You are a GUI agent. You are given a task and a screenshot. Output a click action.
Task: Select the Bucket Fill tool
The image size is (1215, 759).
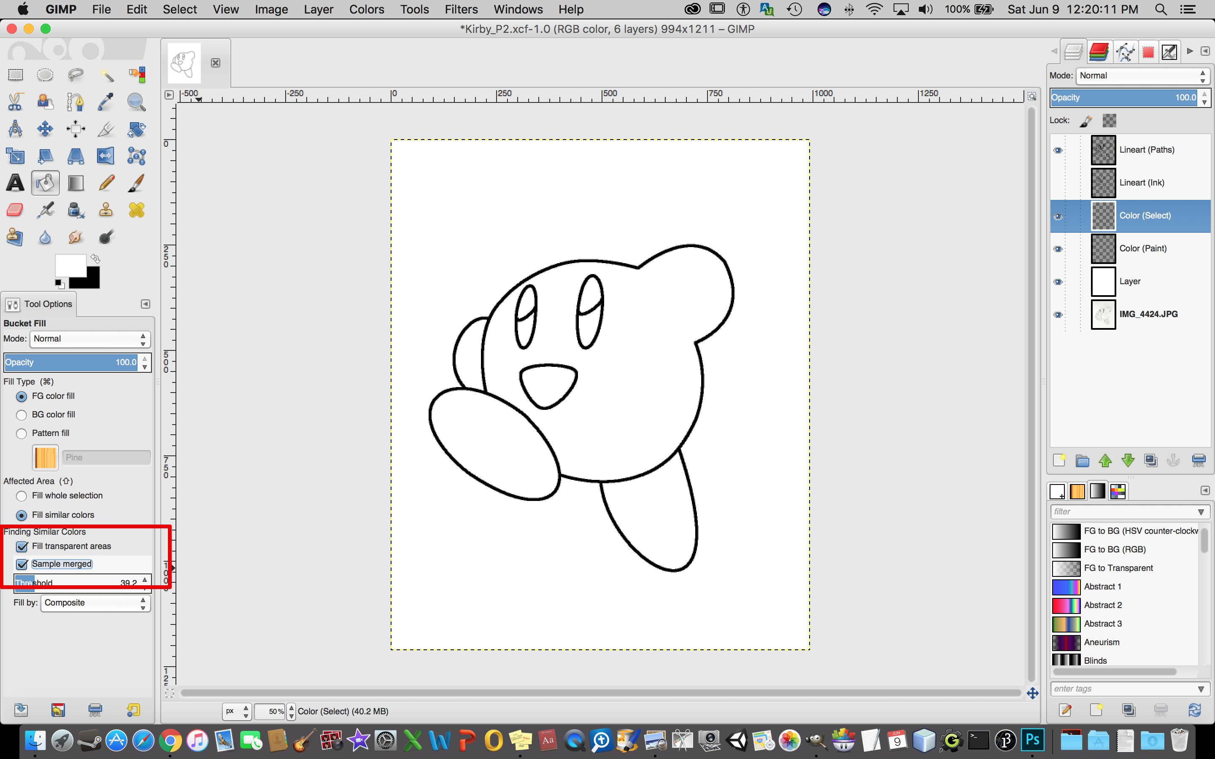pyautogui.click(x=45, y=183)
